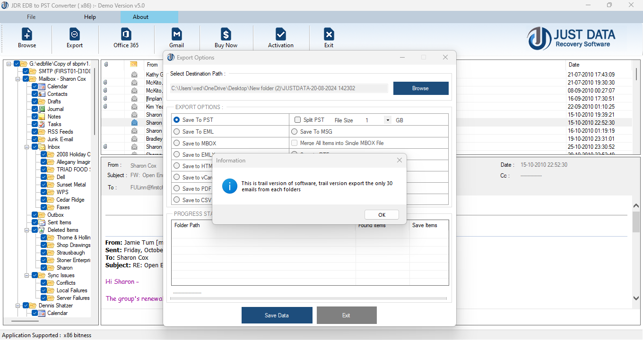Select the Browse toolbar icon
This screenshot has width=643, height=340.
[x=26, y=37]
